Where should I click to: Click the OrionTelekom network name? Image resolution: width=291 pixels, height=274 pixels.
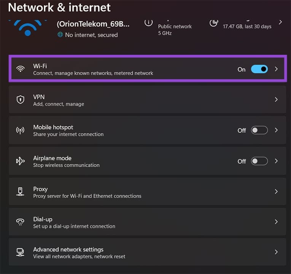[x=93, y=24]
